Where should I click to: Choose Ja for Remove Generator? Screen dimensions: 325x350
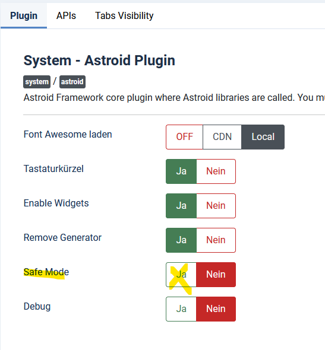point(181,240)
